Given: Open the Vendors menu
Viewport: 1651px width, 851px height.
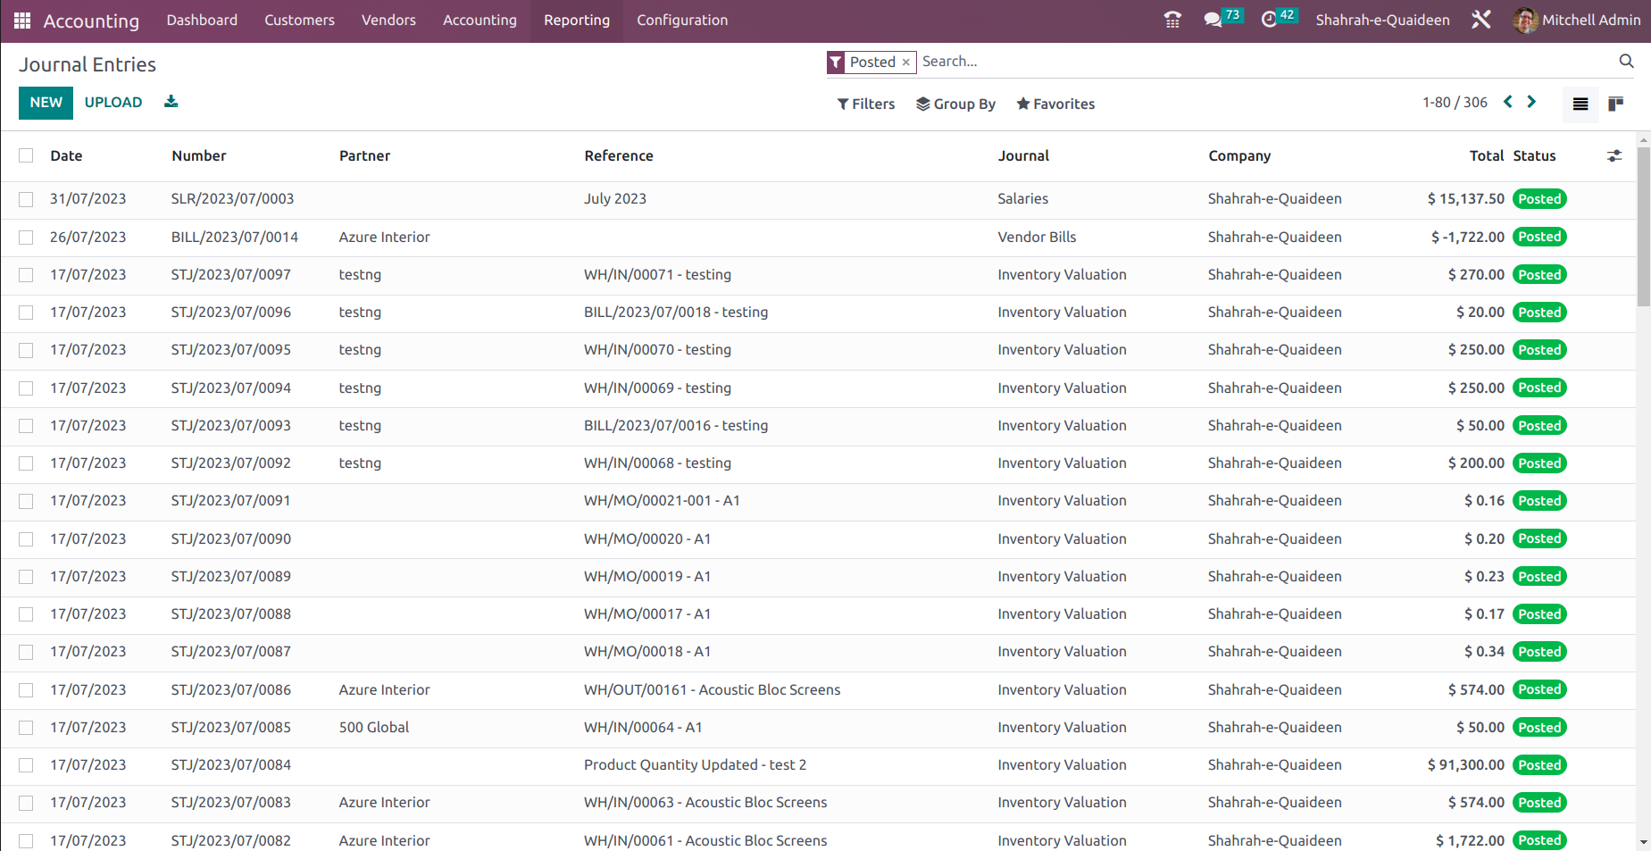Looking at the screenshot, I should coord(388,20).
